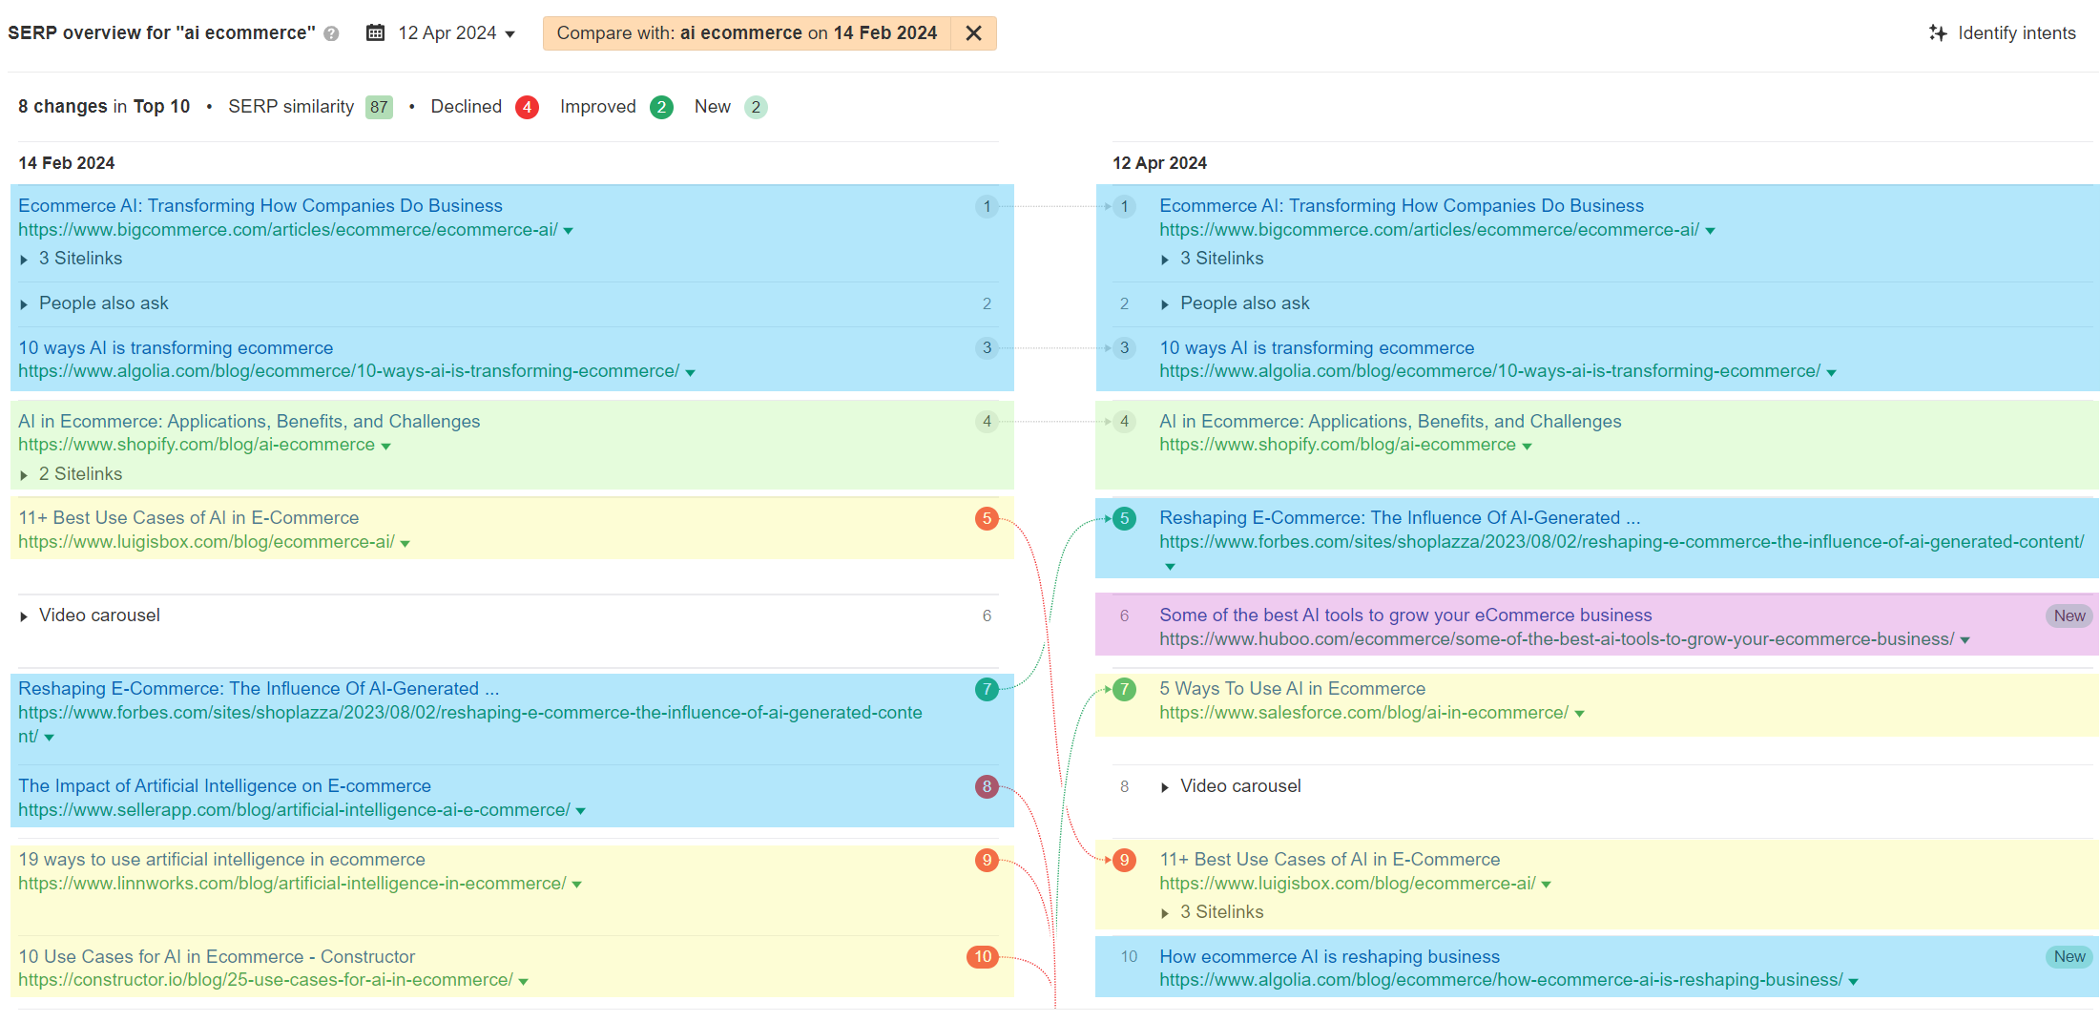Open Feb bigcommerce Ecommerce AI title link

pos(260,205)
